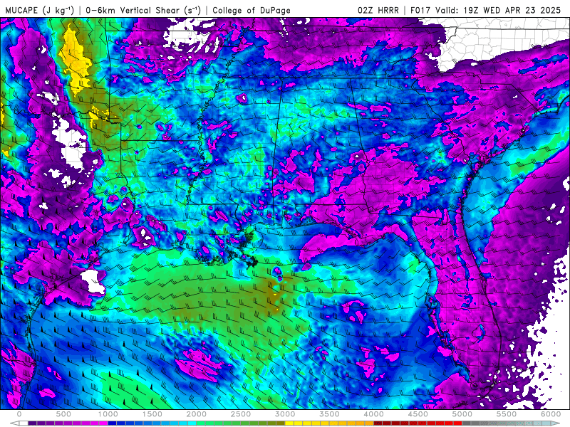The image size is (570, 427).
Task: Click the white swatch at colorbar start
Action: 24,423
